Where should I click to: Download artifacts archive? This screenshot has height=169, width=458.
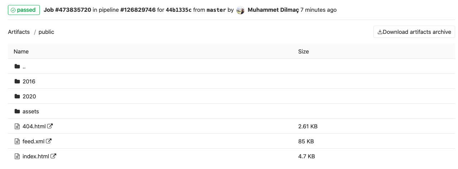pyautogui.click(x=414, y=32)
